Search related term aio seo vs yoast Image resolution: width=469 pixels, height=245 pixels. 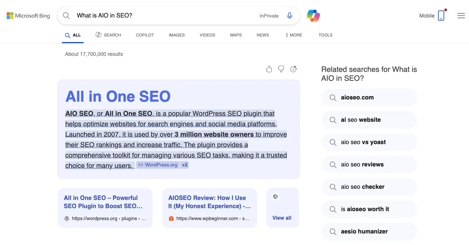point(369,142)
